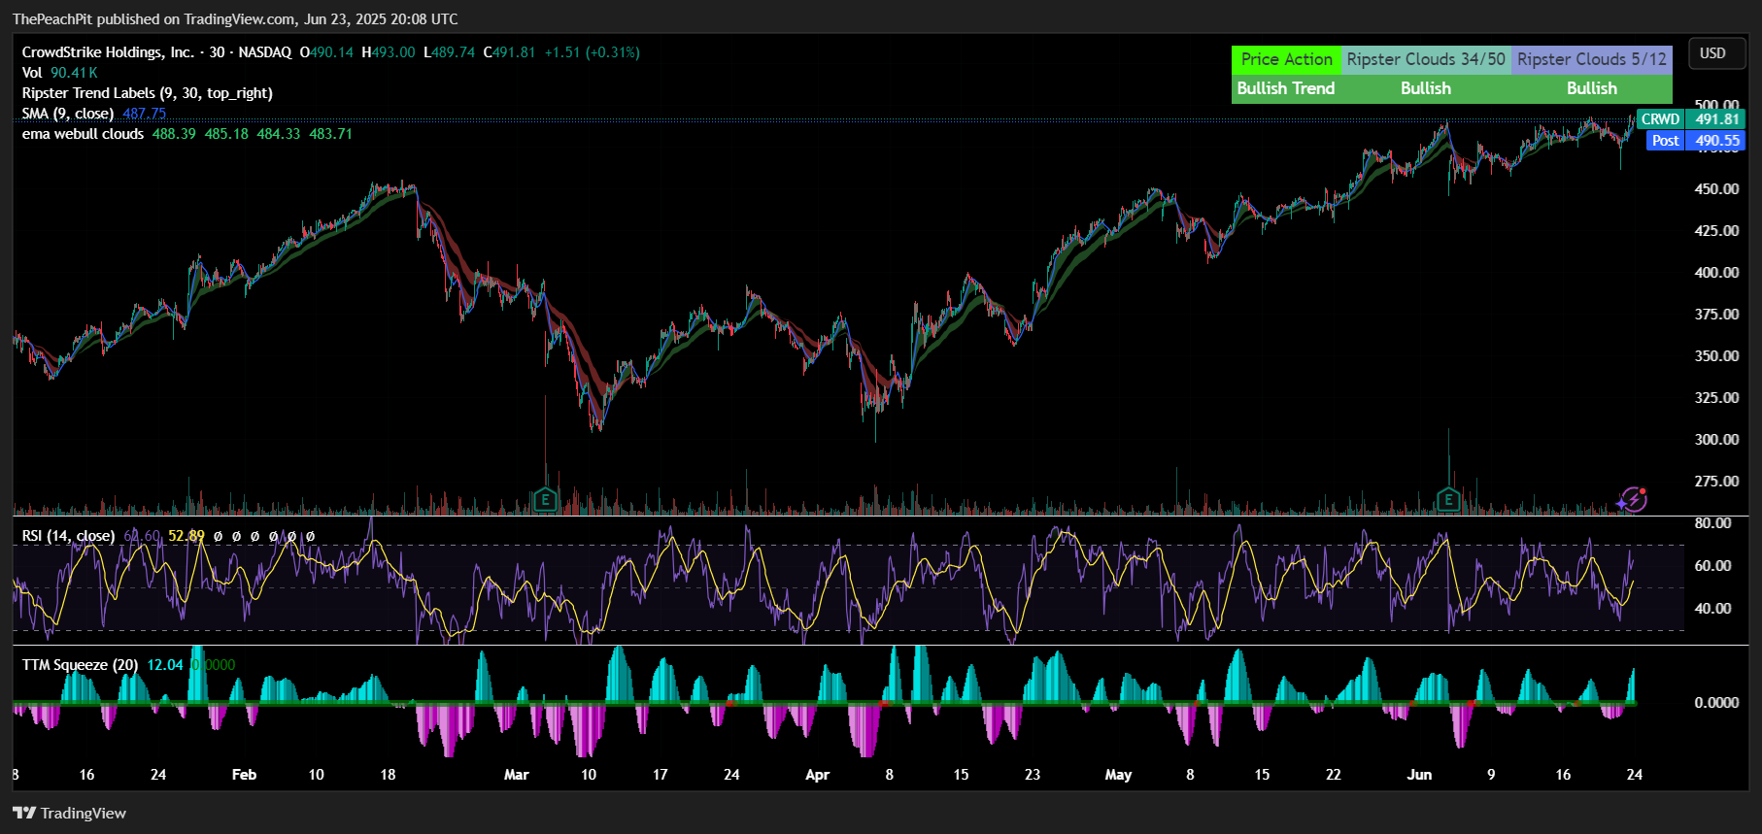Select the Ripster Clouds 34/50 header

coord(1426,59)
